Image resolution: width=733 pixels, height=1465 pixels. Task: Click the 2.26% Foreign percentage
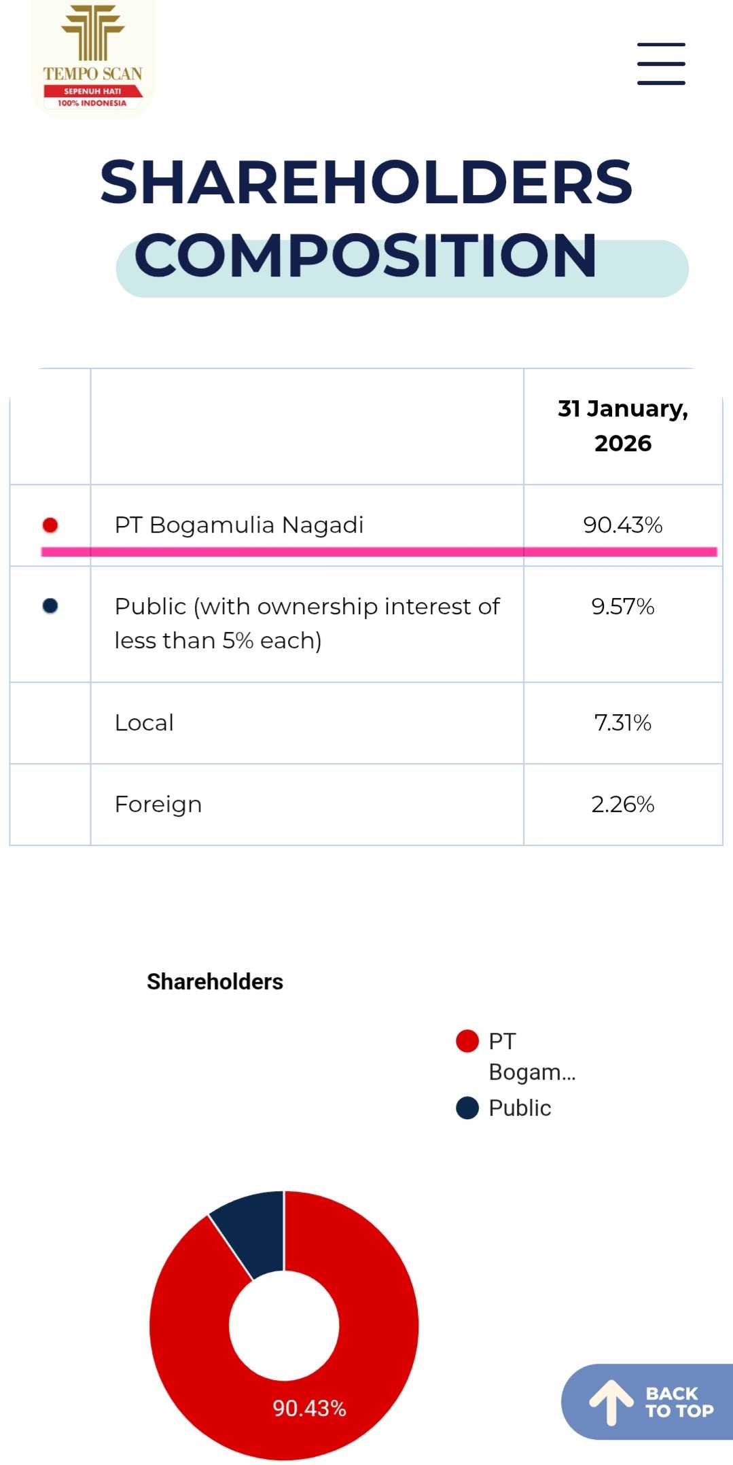[622, 805]
